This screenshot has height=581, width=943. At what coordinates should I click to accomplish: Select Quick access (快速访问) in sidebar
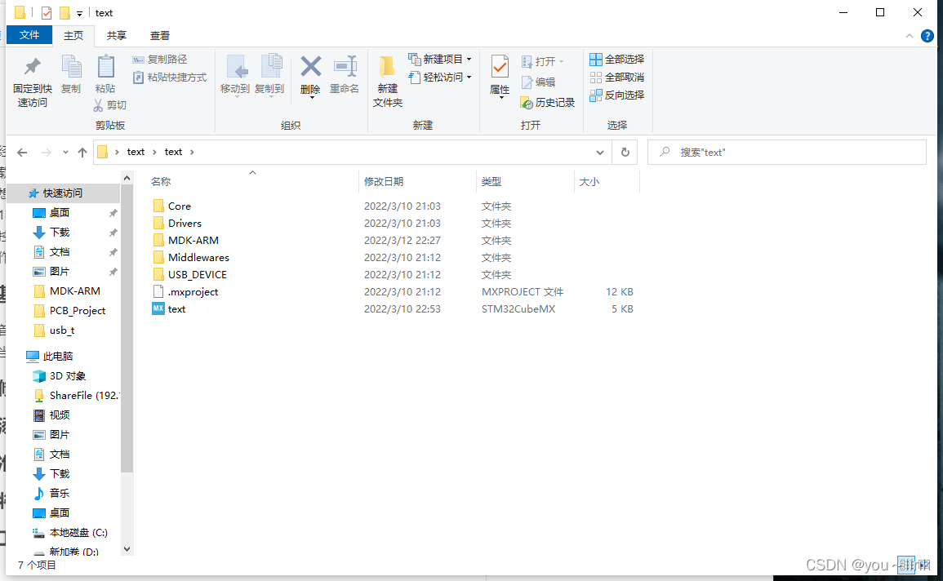point(63,193)
